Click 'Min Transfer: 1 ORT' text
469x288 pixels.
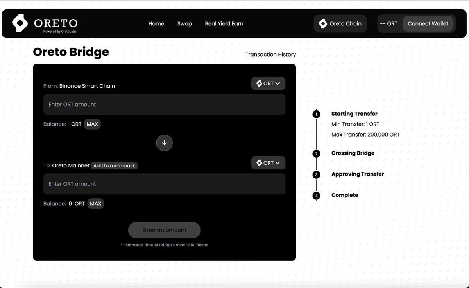(355, 124)
